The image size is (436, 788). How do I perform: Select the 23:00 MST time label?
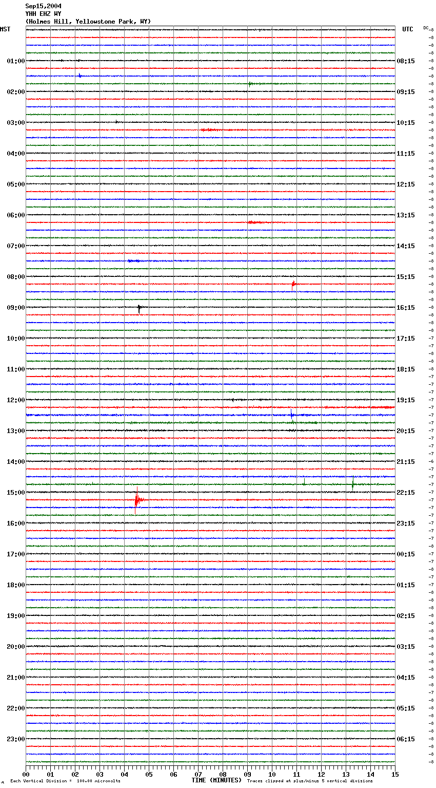click(x=16, y=739)
